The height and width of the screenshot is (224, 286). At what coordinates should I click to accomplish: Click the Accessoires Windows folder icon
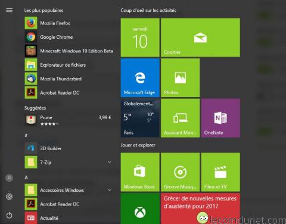click(31, 190)
